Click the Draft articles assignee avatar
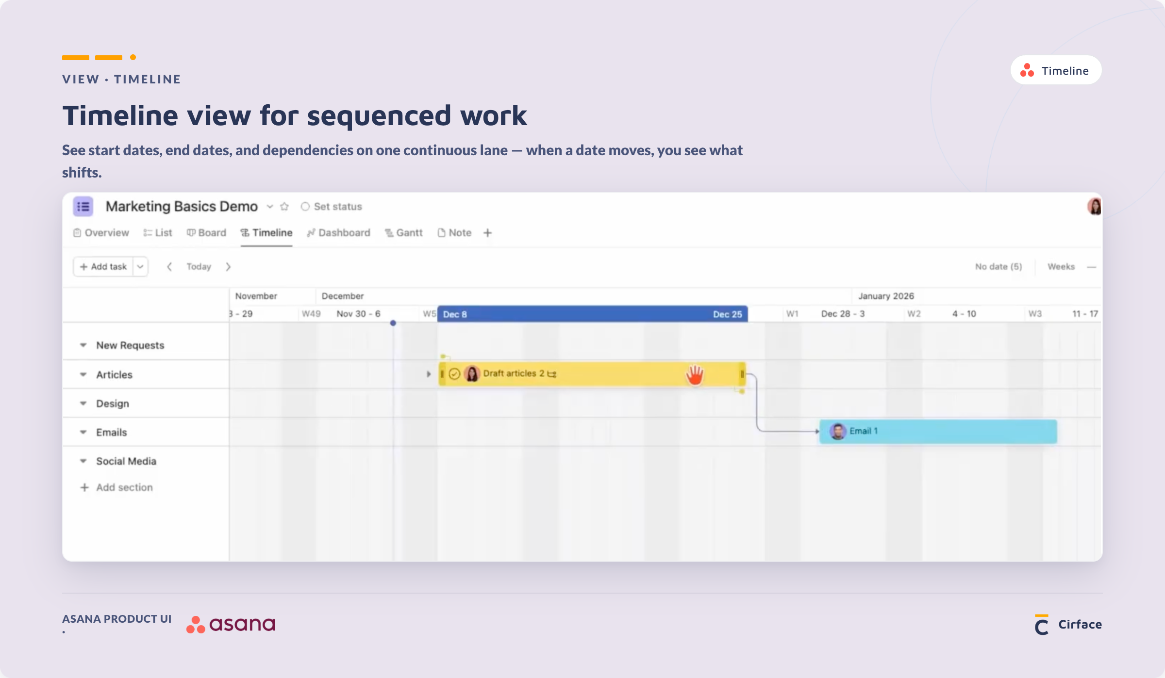The height and width of the screenshot is (678, 1165). point(472,374)
